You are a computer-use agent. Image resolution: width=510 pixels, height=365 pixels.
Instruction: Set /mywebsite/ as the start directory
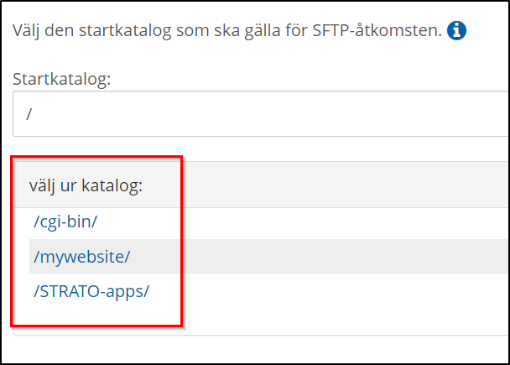point(82,257)
